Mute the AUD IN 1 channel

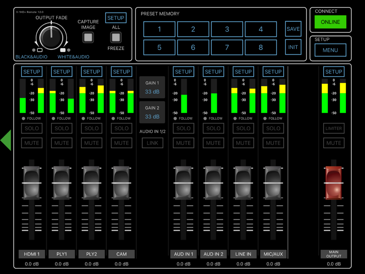(x=183, y=143)
